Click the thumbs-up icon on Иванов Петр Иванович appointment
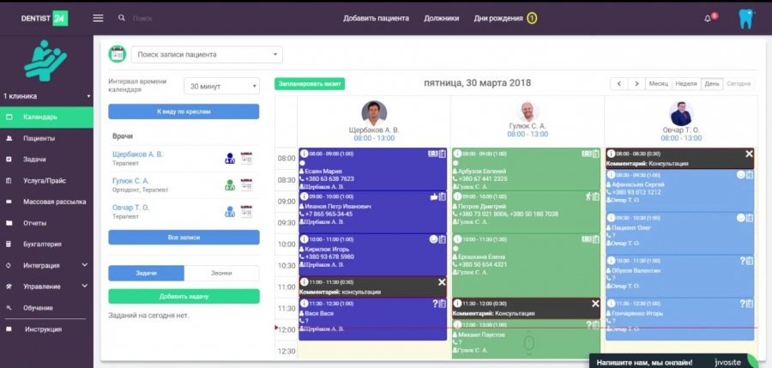 (x=433, y=196)
